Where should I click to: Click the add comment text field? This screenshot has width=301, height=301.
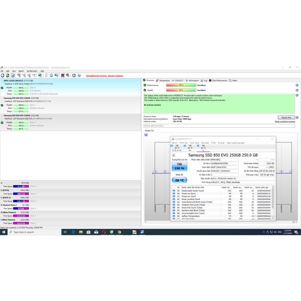[x=219, y=126]
